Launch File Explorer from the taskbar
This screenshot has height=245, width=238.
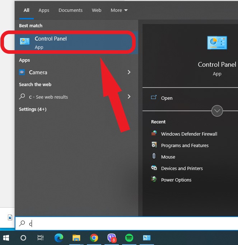coord(76,237)
